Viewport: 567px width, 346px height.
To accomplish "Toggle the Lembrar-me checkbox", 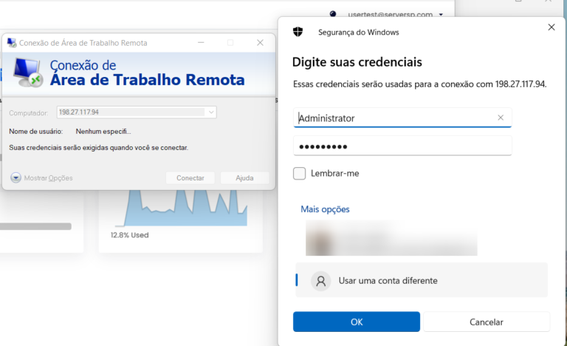I will coord(299,173).
